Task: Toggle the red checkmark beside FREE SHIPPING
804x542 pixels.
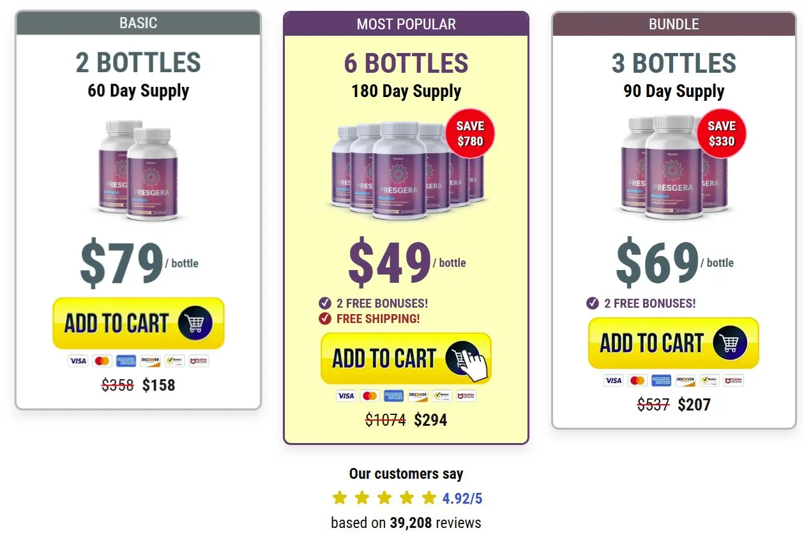Action: [x=324, y=319]
